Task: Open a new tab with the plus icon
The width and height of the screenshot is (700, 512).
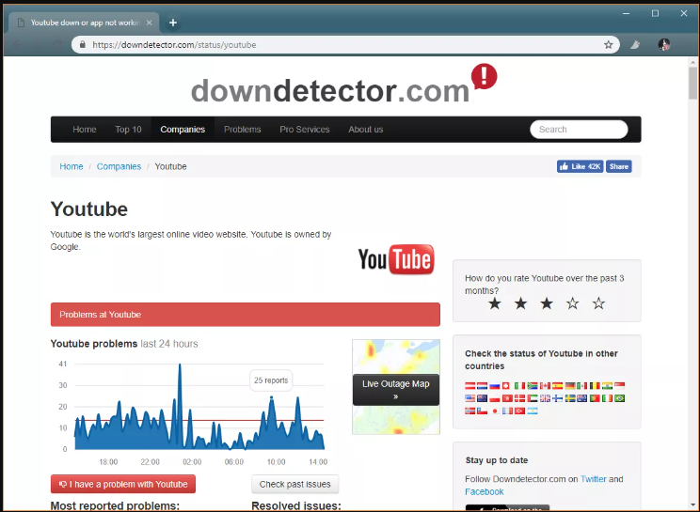Action: click(x=173, y=23)
